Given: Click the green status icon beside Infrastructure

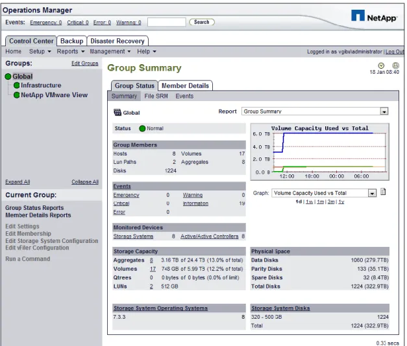Looking at the screenshot, I should click(17, 86).
